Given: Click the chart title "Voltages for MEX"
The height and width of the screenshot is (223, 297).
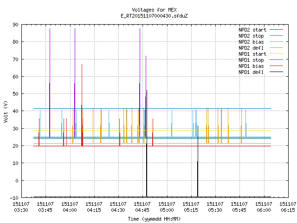Looking at the screenshot, I should (154, 10).
